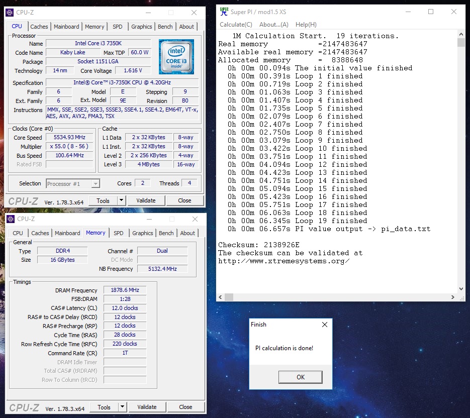The height and width of the screenshot is (418, 470).
Task: Click the Core Speed value 5534.93 MHz
Action: (x=69, y=137)
